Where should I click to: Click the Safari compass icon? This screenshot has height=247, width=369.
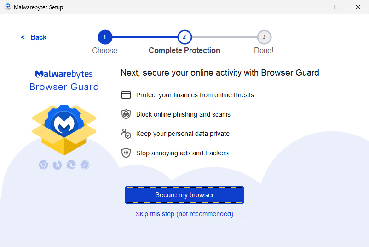(x=85, y=165)
